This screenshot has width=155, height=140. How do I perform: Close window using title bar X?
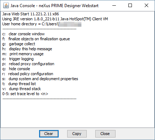[146, 5]
